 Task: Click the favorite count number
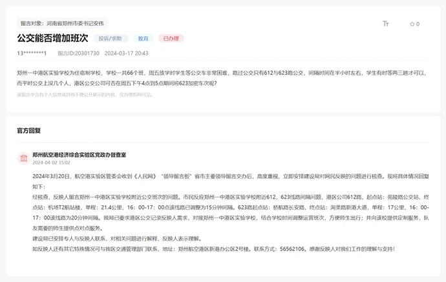[418, 24]
